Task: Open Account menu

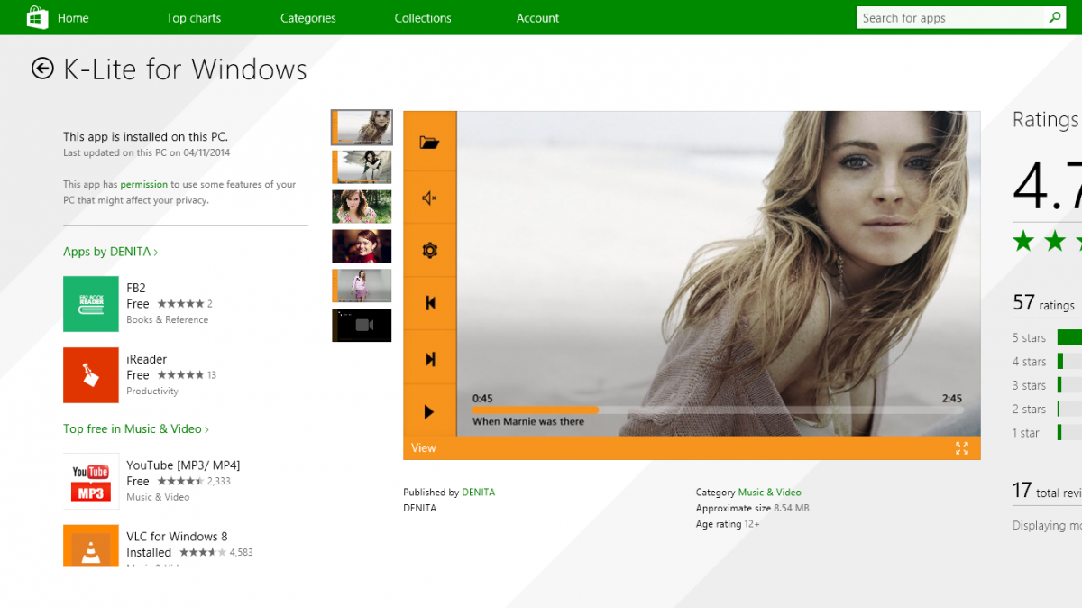Action: point(537,18)
